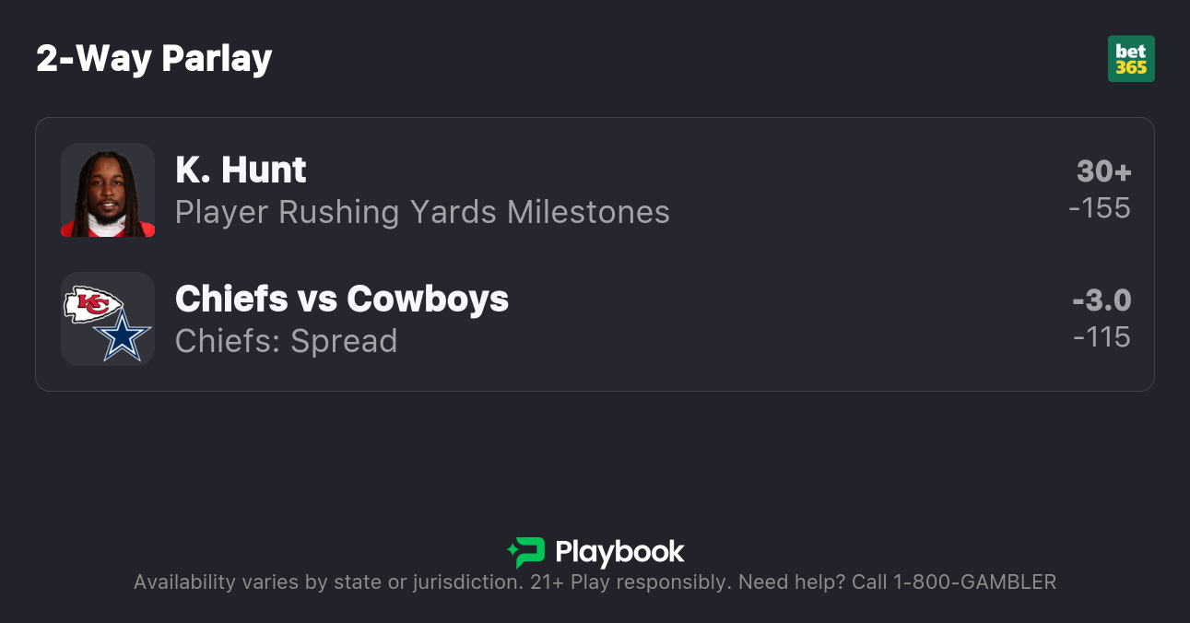Click the Kansas City Chiefs arrowhead logo

point(93,304)
